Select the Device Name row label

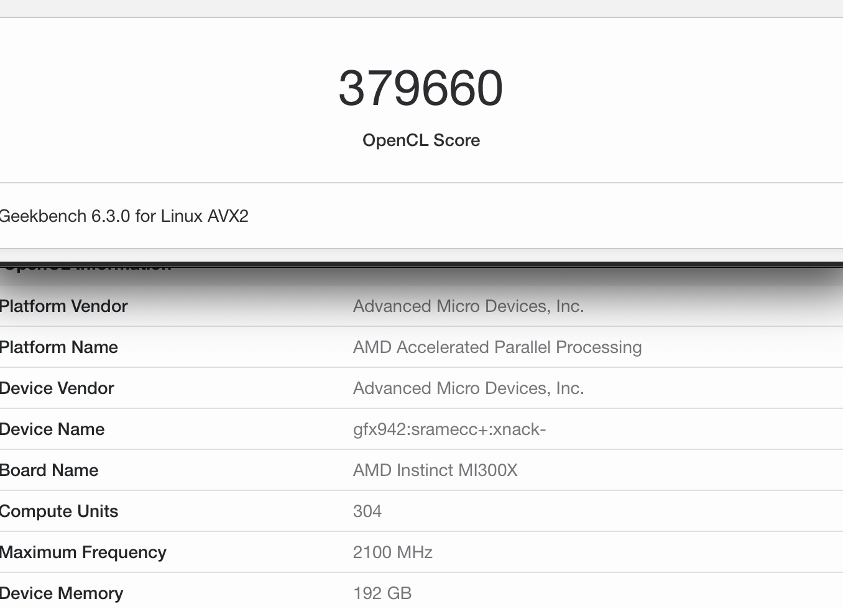[x=52, y=429]
